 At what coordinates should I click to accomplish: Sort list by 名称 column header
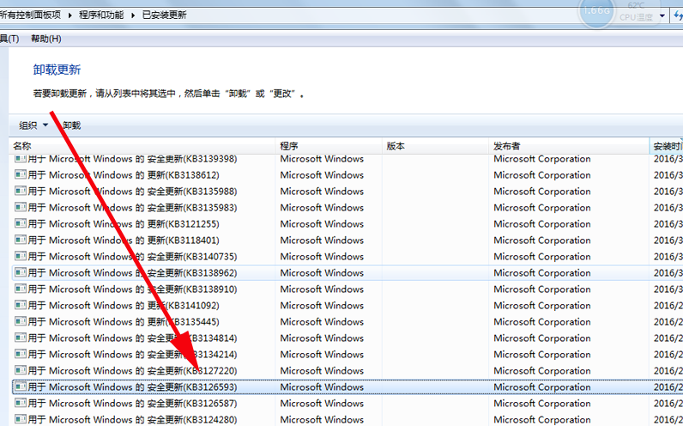pyautogui.click(x=143, y=146)
